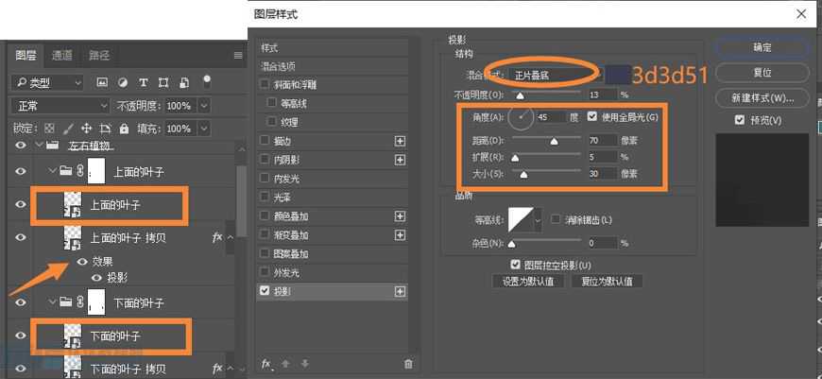This screenshot has width=822, height=379.
Task: Click the lock all padlock icon
Action: click(x=122, y=128)
